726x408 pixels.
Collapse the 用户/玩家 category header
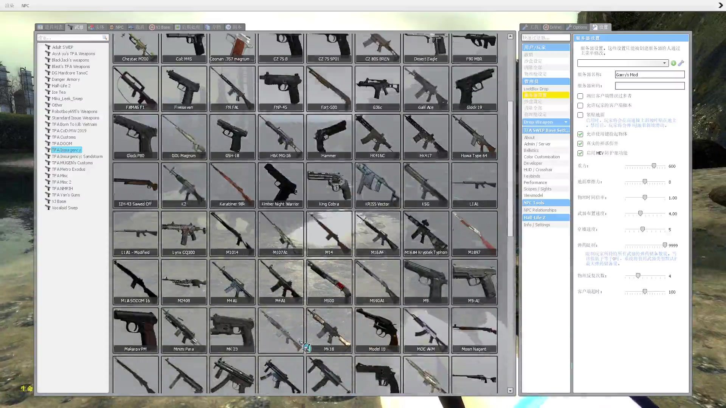point(546,47)
